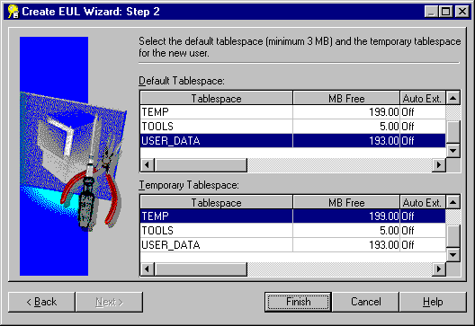Click right arrow of Temporary Tablespace horizontal scrollbar
Viewport: 475px width, 326px height.
(439, 269)
